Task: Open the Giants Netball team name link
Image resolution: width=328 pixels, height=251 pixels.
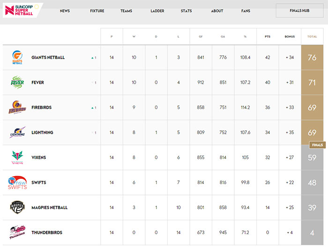Action: point(48,57)
